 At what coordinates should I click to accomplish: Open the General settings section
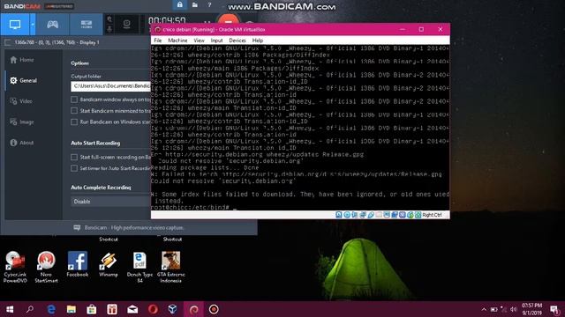point(24,80)
